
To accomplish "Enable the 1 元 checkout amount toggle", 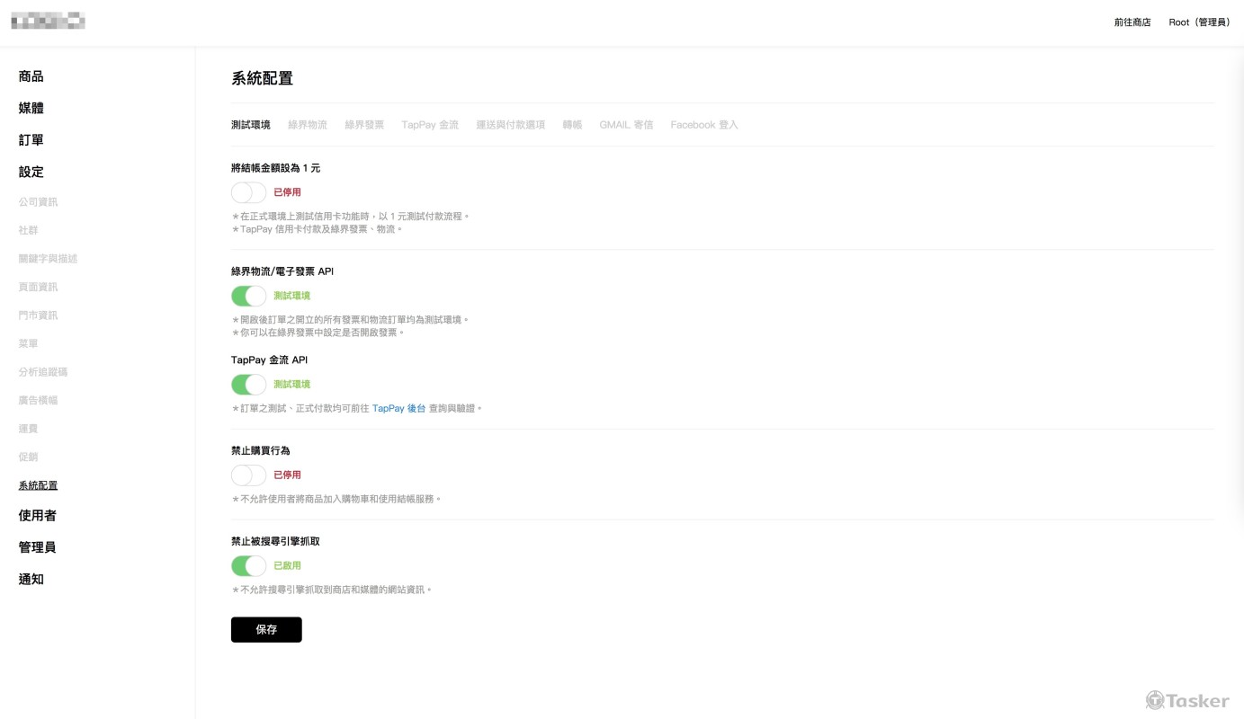I will click(x=248, y=192).
